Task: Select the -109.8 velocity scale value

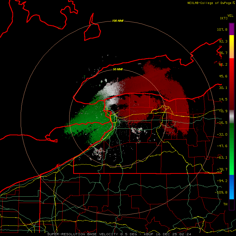Action: pyautogui.click(x=221, y=192)
